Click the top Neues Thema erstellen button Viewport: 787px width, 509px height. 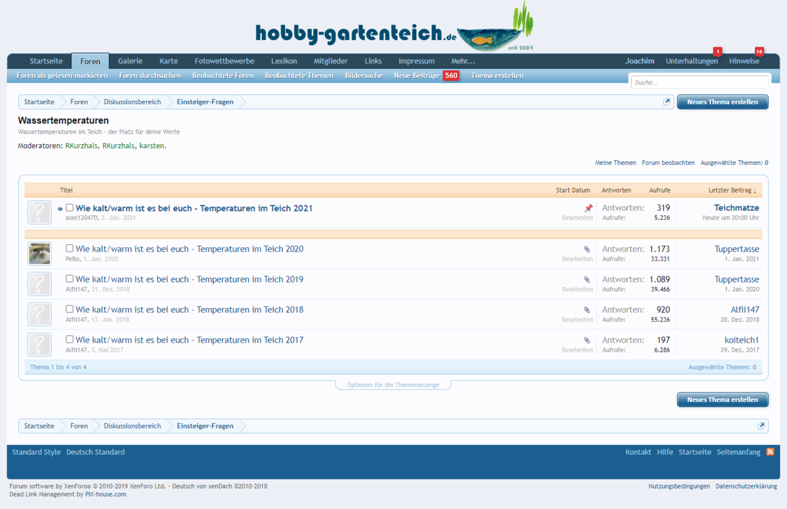coord(722,102)
